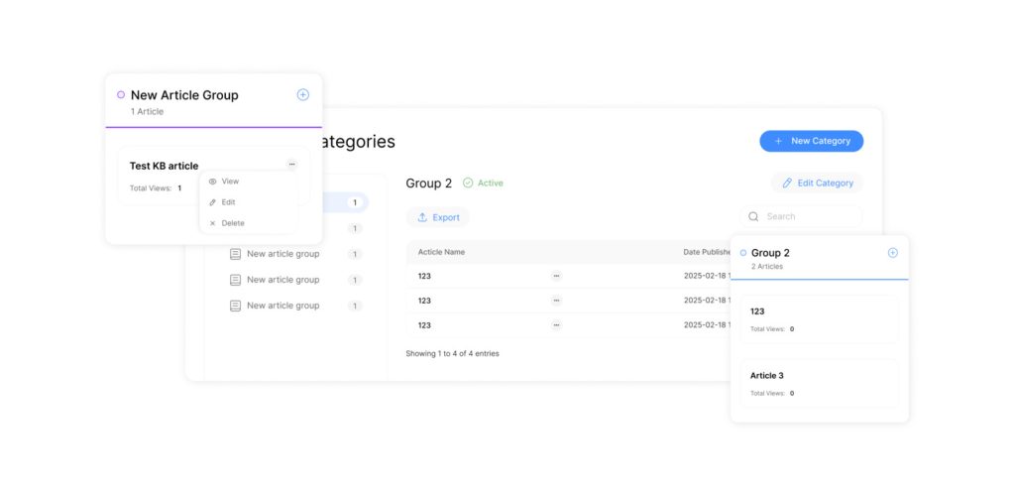Click the blue circle beside the Group 2 card title

(x=743, y=253)
